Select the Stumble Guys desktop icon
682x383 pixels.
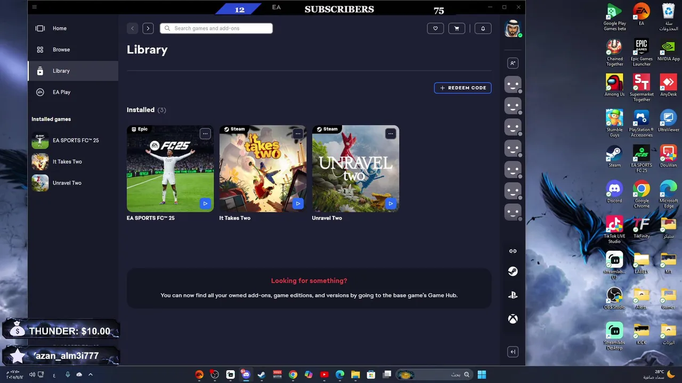click(614, 123)
